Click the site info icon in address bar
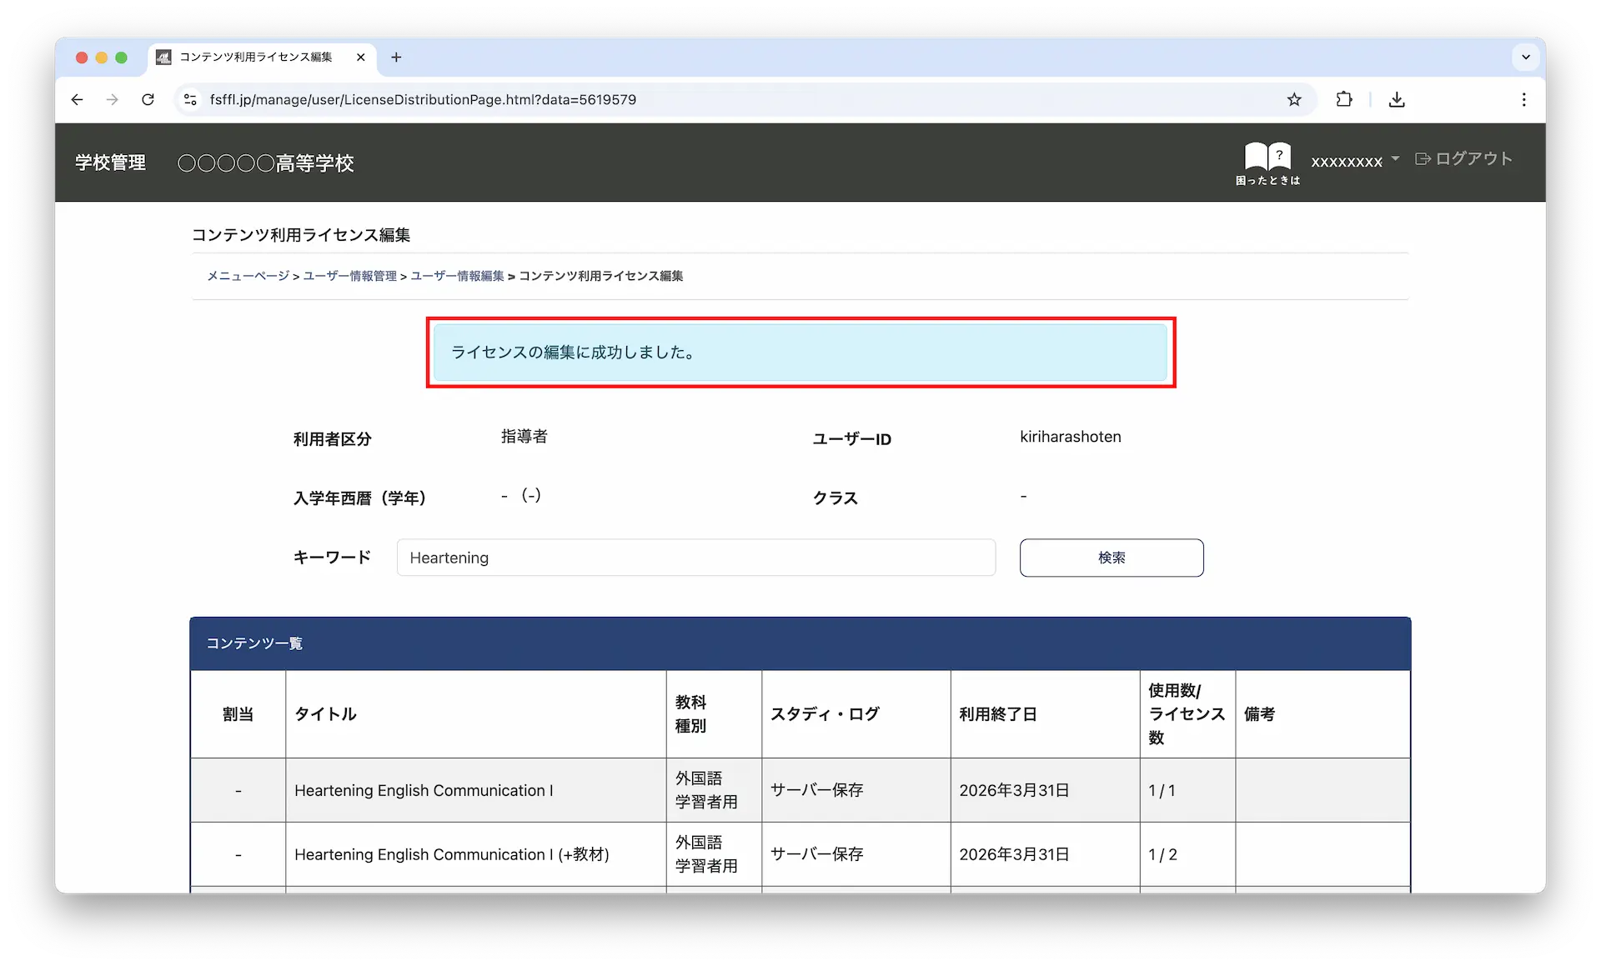Image resolution: width=1601 pixels, height=966 pixels. (x=190, y=100)
